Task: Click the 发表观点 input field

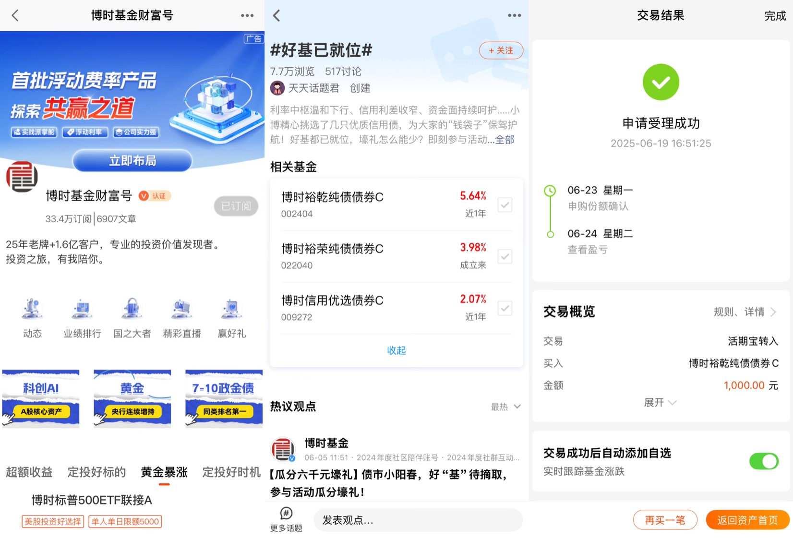Action: [x=418, y=520]
